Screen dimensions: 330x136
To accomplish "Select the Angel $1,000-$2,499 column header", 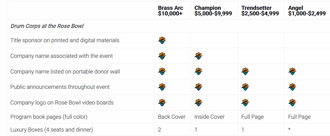I will (x=307, y=11).
